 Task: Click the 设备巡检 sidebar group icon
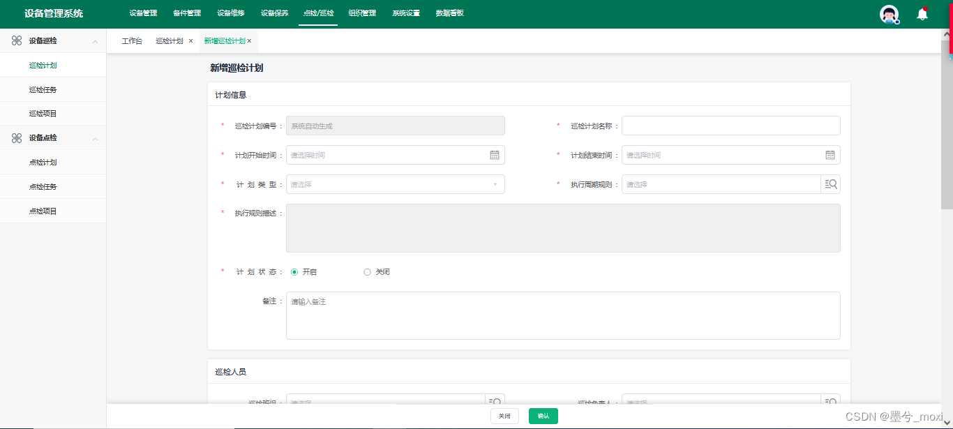(x=17, y=40)
